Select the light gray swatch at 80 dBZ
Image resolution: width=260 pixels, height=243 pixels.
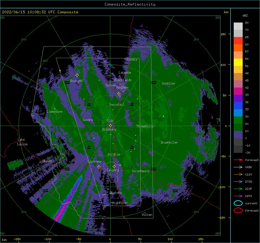[x=238, y=26]
